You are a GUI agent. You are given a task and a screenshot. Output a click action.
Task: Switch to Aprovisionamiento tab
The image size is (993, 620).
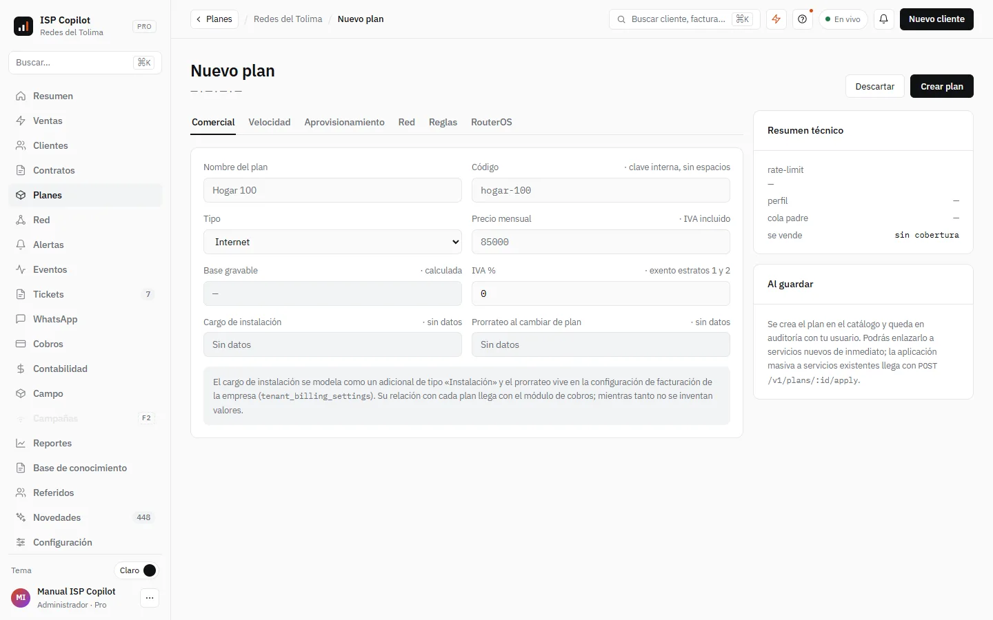(345, 122)
